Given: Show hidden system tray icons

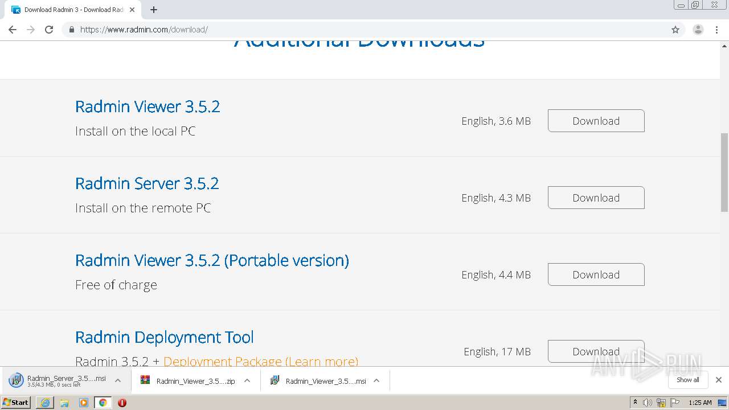Looking at the screenshot, I should 635,403.
